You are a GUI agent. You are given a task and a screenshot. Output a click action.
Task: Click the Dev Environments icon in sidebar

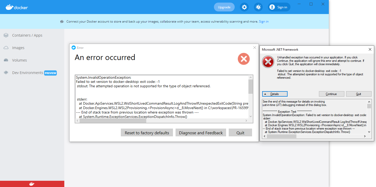click(6, 73)
